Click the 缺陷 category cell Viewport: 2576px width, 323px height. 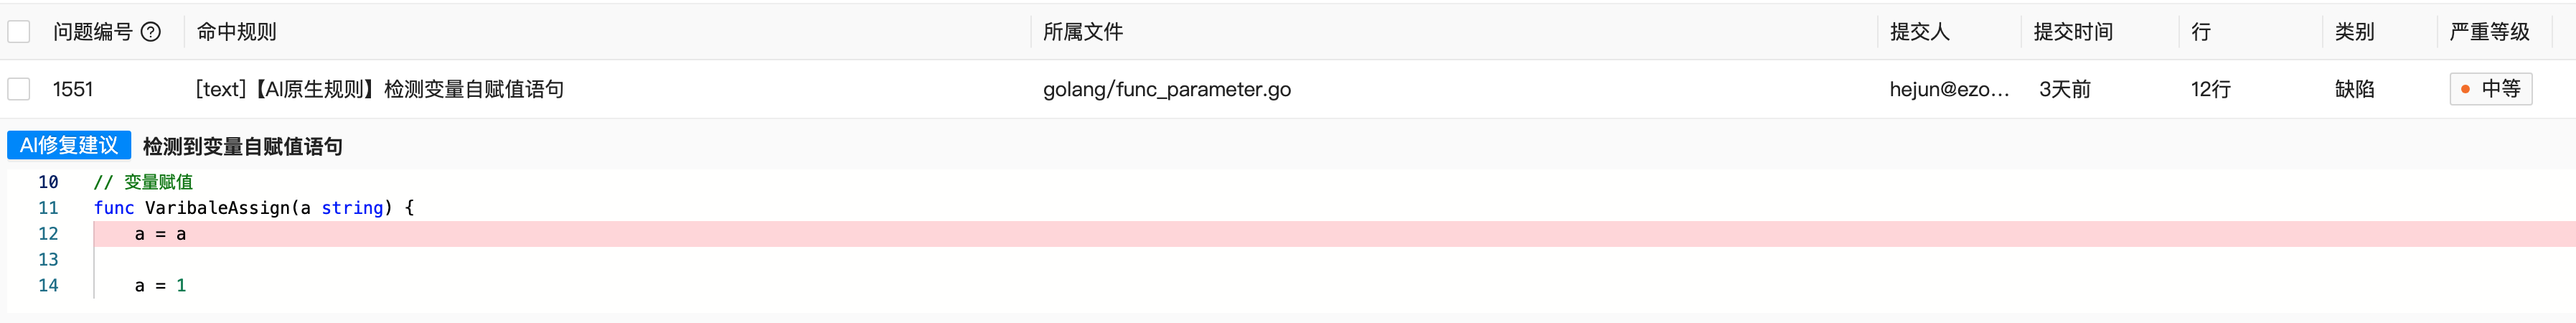pos(2354,89)
